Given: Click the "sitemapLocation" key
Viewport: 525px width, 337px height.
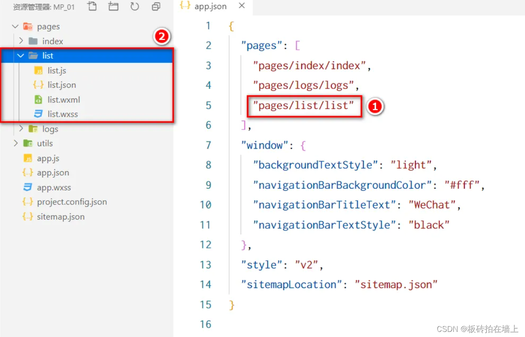Looking at the screenshot, I should click(x=293, y=285).
